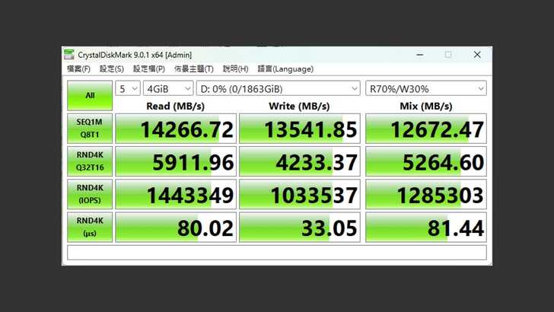Viewport: 554px width, 312px height.
Task: Minimize the CrystalDiskMark window
Action: pyautogui.click(x=420, y=55)
